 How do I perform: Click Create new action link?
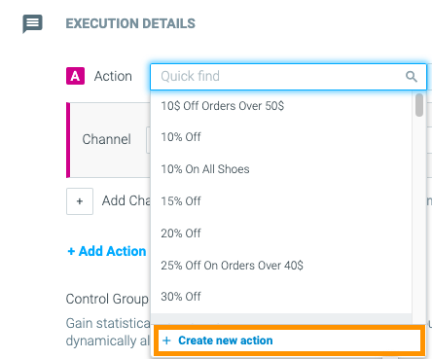[225, 341]
